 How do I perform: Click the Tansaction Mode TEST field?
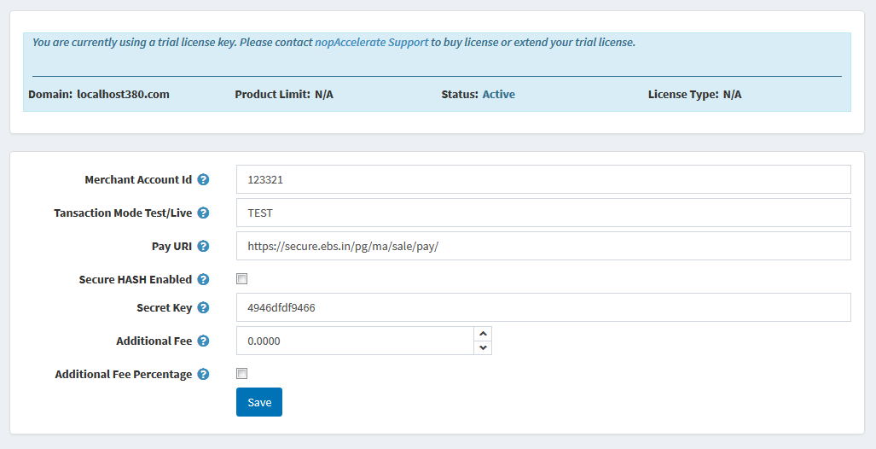pyautogui.click(x=543, y=213)
